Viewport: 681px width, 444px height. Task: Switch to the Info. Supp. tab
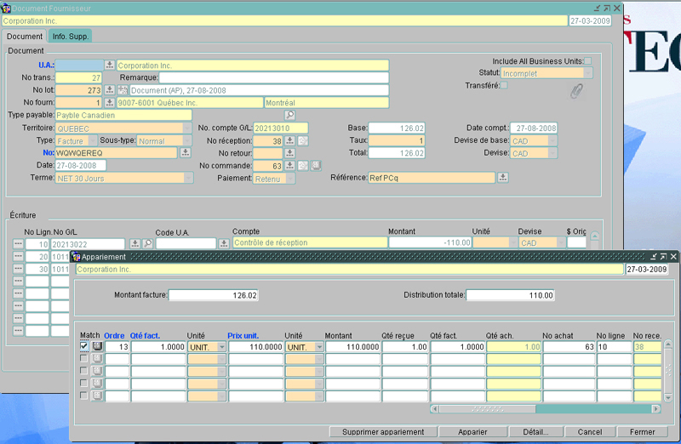pos(70,37)
